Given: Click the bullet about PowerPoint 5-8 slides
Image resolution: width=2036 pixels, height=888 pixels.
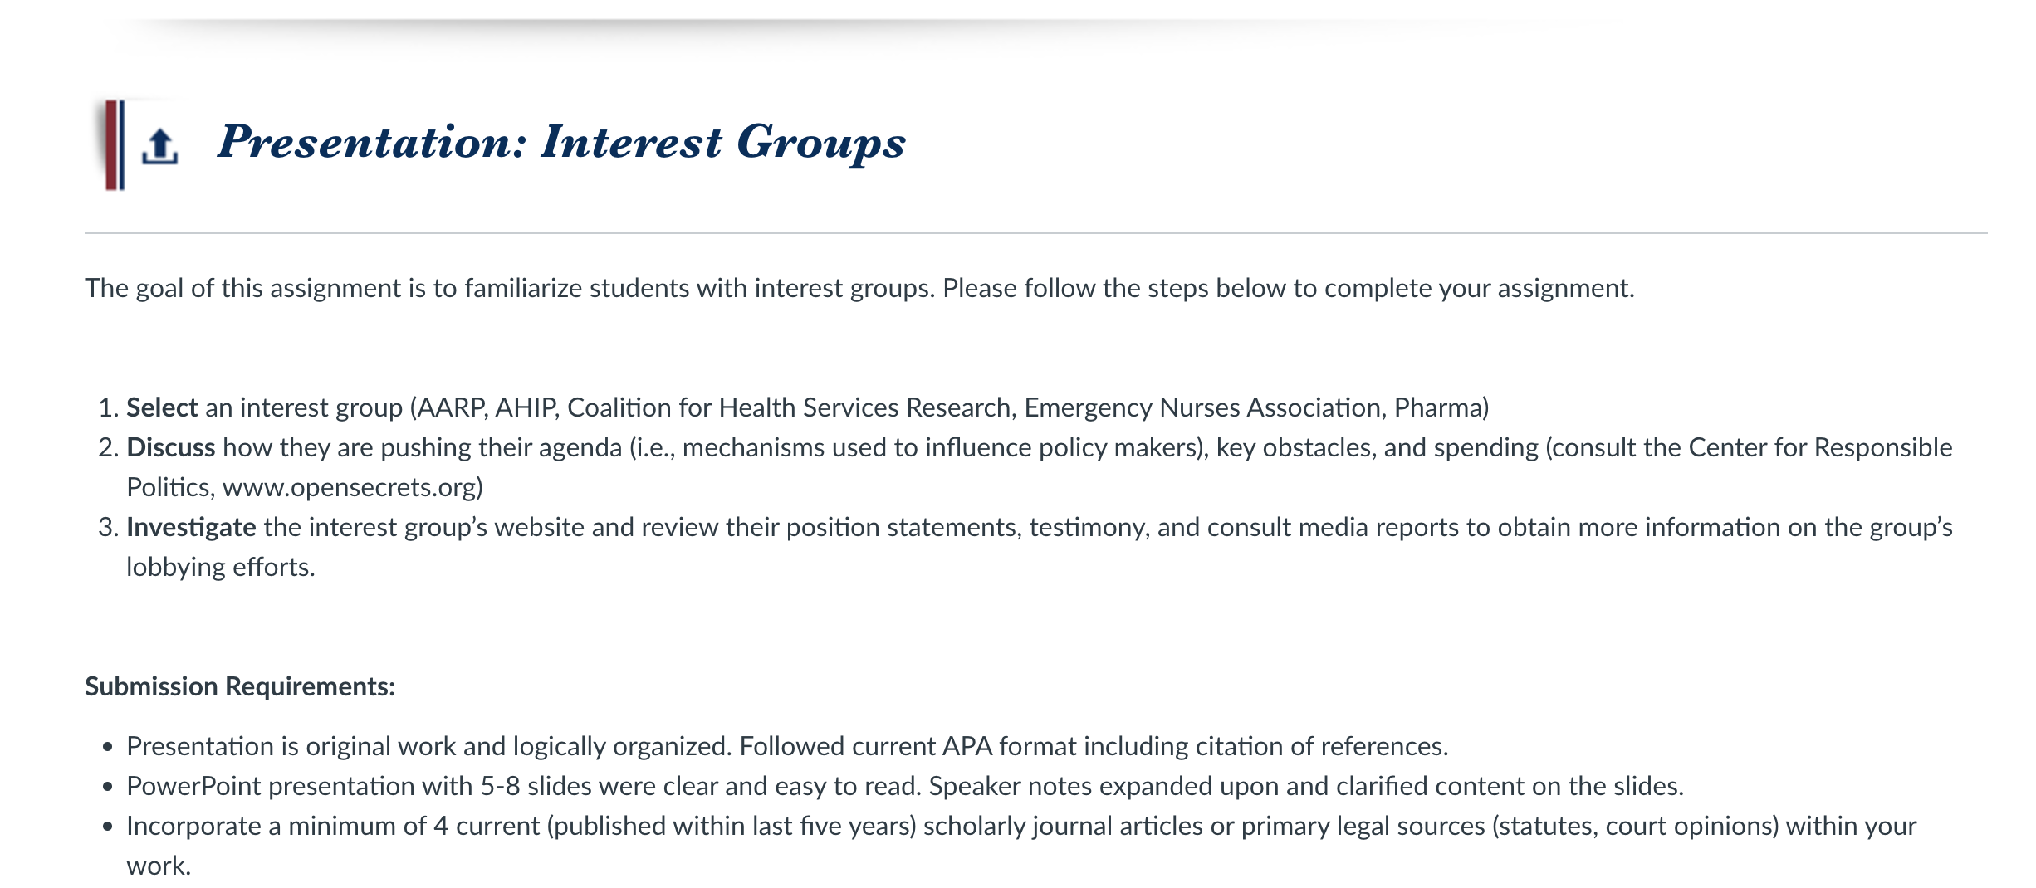Looking at the screenshot, I should point(905,786).
